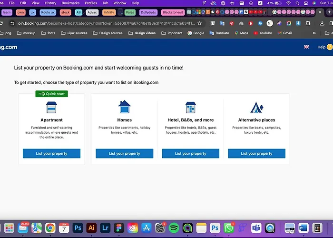Open the 'Blackstoneeit' tab group

[x=173, y=12]
